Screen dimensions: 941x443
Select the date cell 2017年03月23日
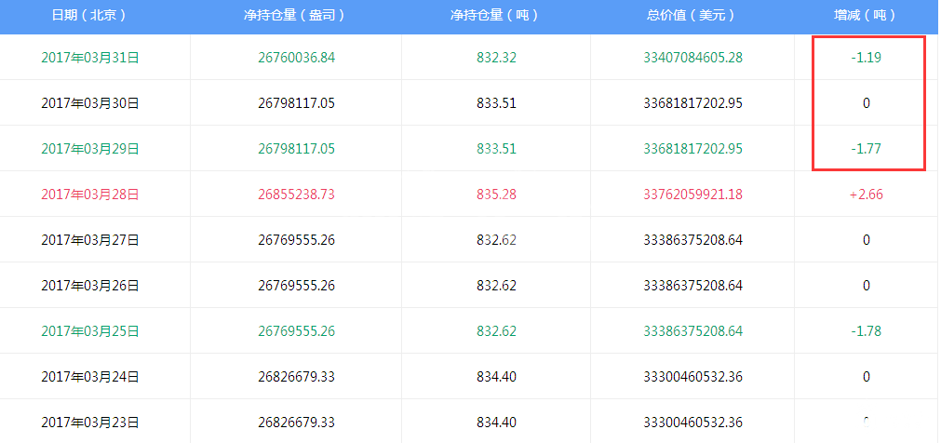90,423
